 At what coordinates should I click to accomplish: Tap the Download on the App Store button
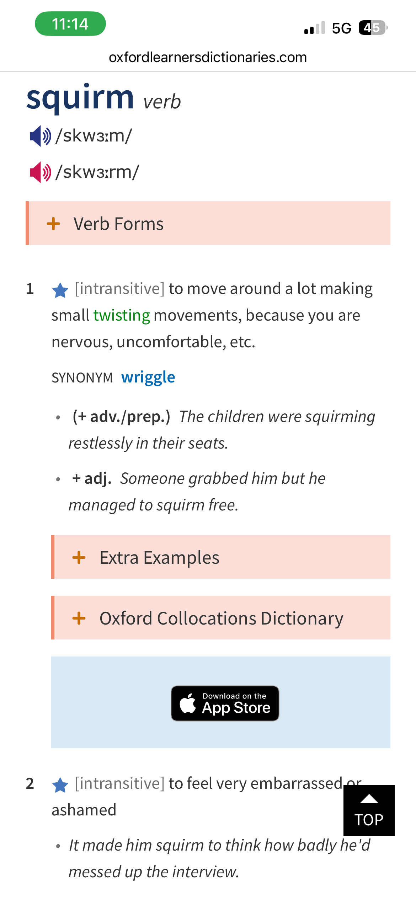tap(225, 703)
